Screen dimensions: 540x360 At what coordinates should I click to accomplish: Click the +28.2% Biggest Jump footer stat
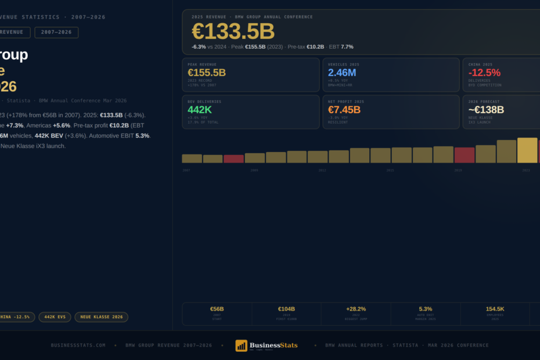(356, 314)
